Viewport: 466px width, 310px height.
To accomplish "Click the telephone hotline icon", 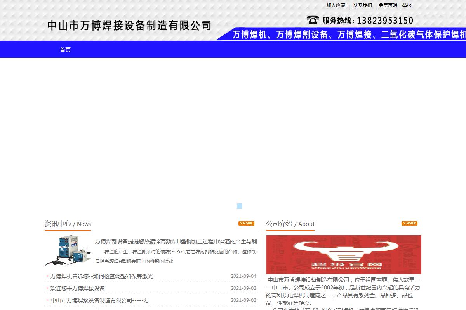I will 313,20.
